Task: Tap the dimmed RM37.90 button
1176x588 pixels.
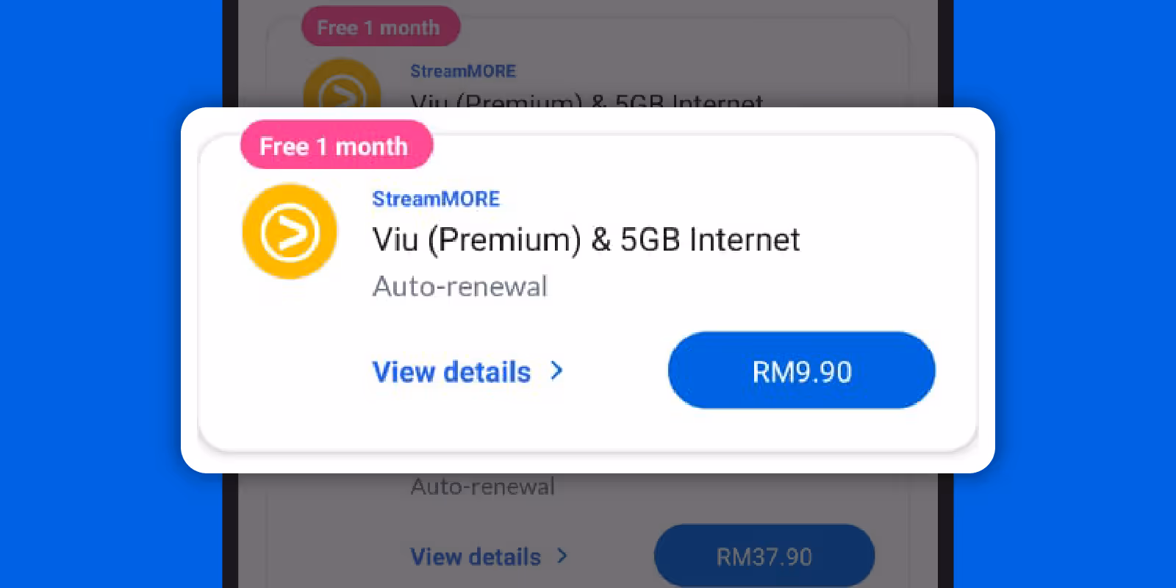Action: tap(764, 556)
